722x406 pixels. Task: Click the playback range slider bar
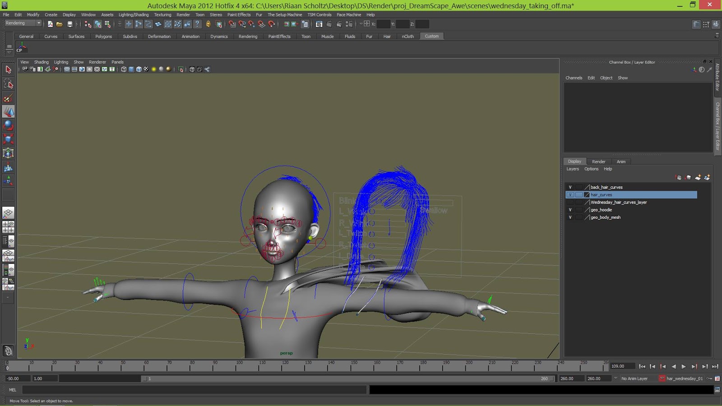pyautogui.click(x=348, y=378)
